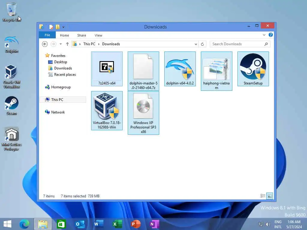This screenshot has width=307, height=230.
Task: Select Mini Settlers Prologue desktop shortcut
Action: 12,139
